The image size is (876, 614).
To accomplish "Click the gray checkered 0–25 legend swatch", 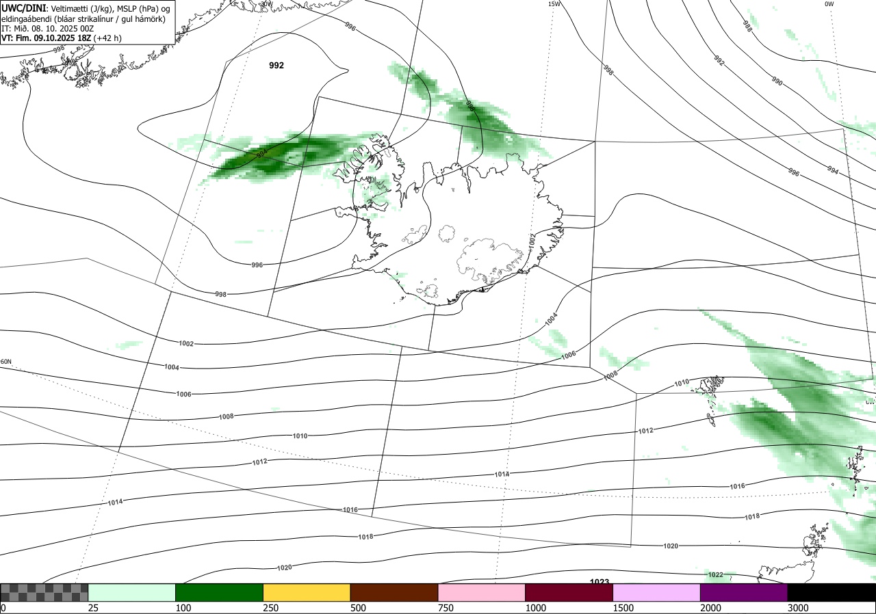I will coord(44,592).
